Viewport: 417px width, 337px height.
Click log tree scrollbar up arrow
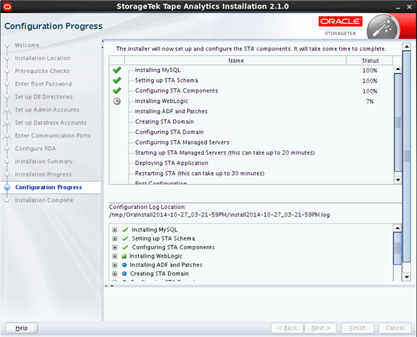[397, 228]
